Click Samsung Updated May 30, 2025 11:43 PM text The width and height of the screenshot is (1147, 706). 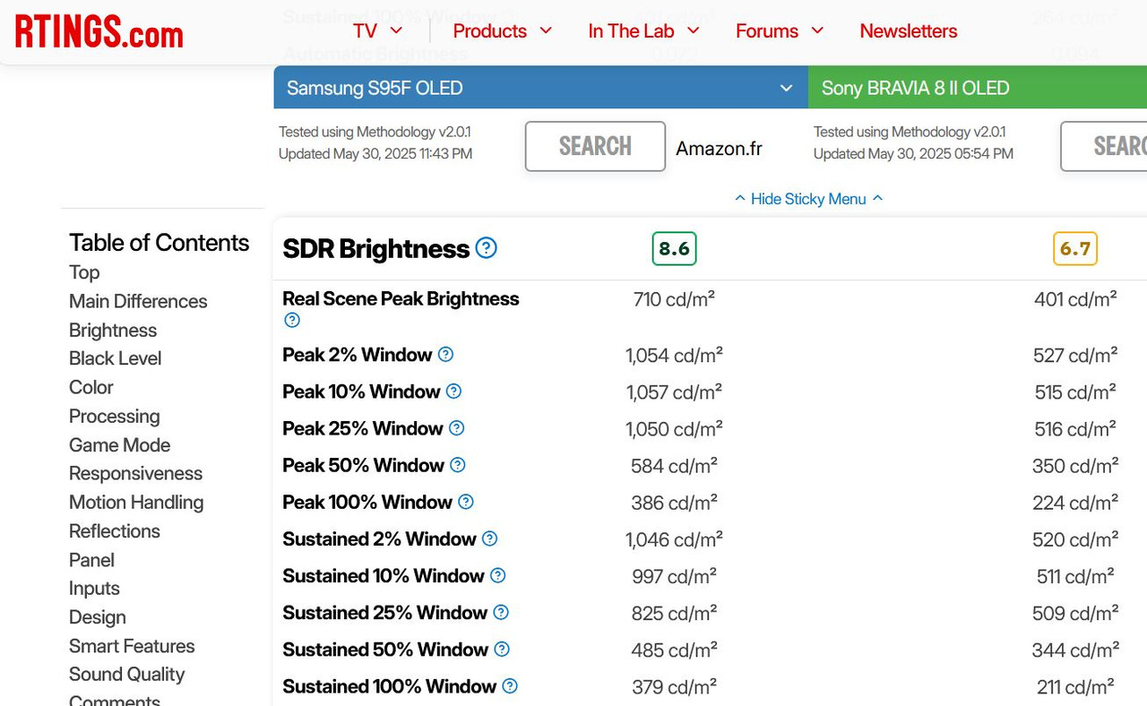tap(375, 154)
